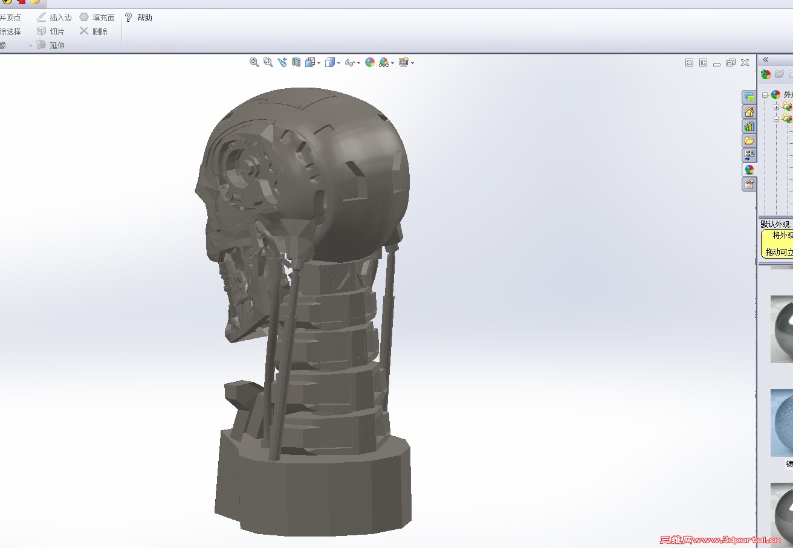Open the Apply Scene dropdown arrow
The width and height of the screenshot is (793, 548).
click(x=392, y=63)
